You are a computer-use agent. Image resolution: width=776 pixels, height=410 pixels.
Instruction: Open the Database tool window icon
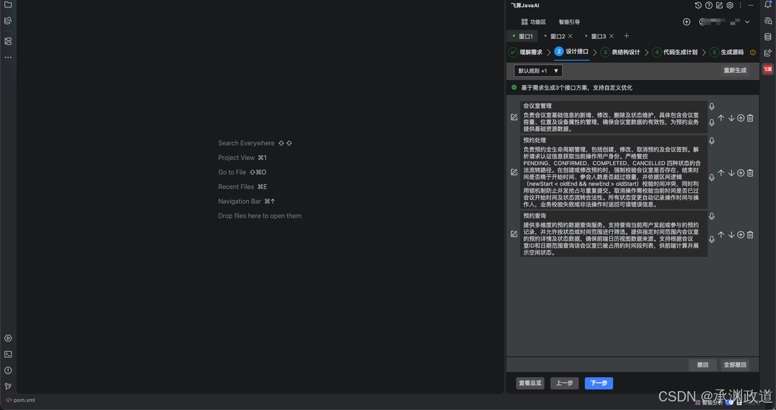coord(768,36)
